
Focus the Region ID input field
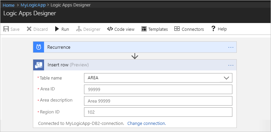pyautogui.click(x=158, y=112)
